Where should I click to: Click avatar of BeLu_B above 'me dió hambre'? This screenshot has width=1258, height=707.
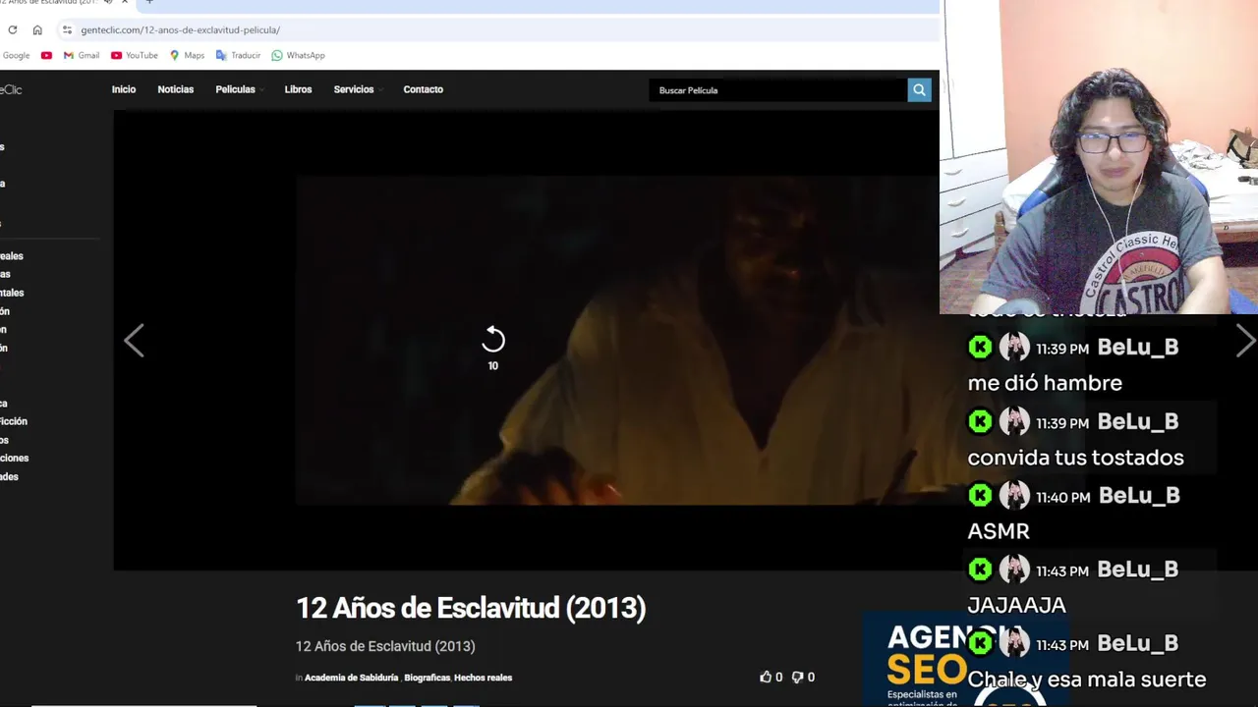coord(1014,347)
